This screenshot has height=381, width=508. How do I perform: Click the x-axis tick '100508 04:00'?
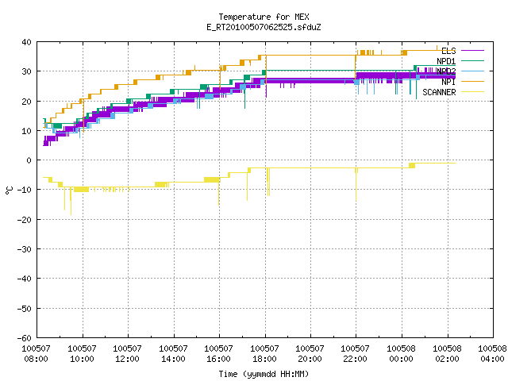(493, 354)
